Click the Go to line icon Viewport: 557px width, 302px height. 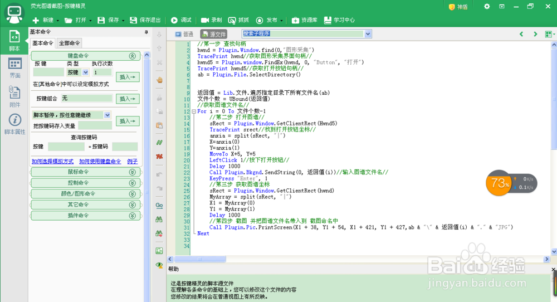tap(159, 206)
